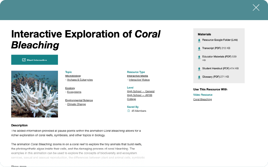Click the Start Interactive button
Viewport: 268px width, 167px height.
(35, 60)
